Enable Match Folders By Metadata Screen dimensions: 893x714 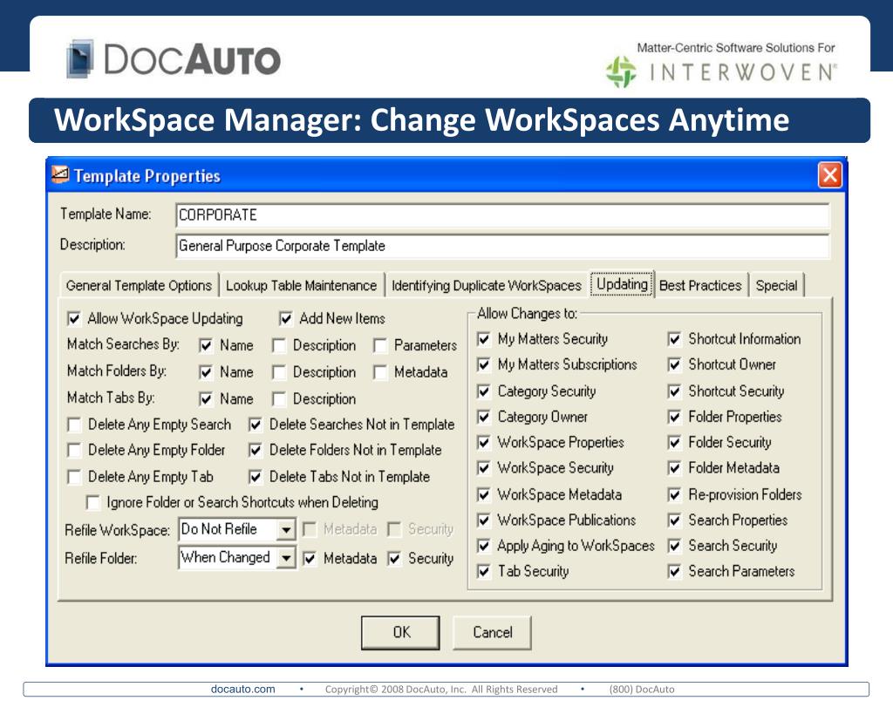pos(380,371)
